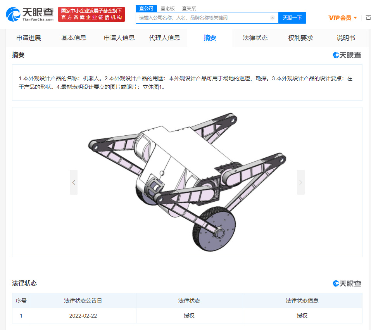Show next image with right arrow

[x=301, y=182]
